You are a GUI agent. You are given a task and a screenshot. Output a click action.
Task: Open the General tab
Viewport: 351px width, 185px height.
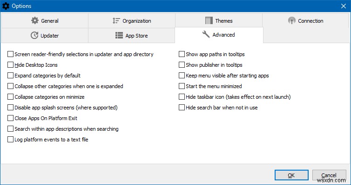45,21
